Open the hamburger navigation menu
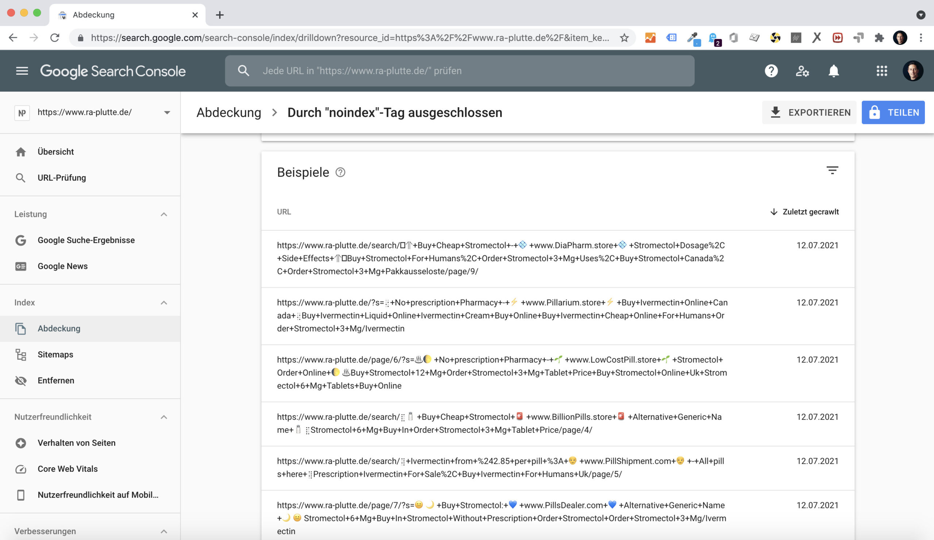 pyautogui.click(x=22, y=71)
